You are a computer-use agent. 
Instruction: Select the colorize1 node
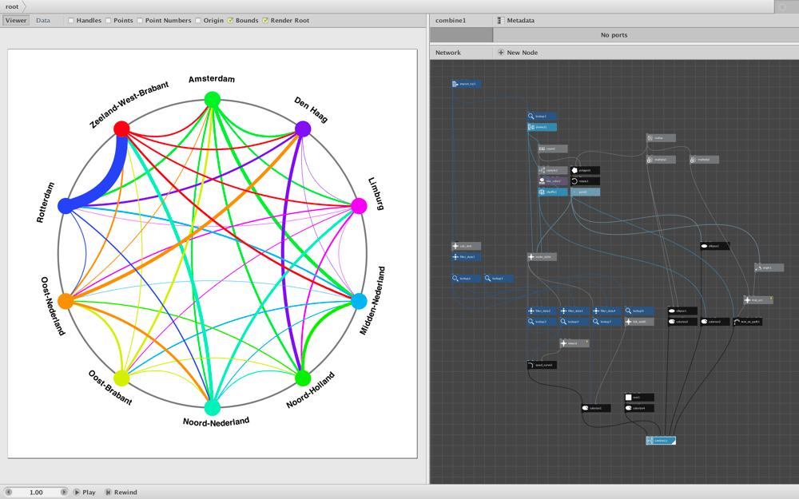pos(596,408)
